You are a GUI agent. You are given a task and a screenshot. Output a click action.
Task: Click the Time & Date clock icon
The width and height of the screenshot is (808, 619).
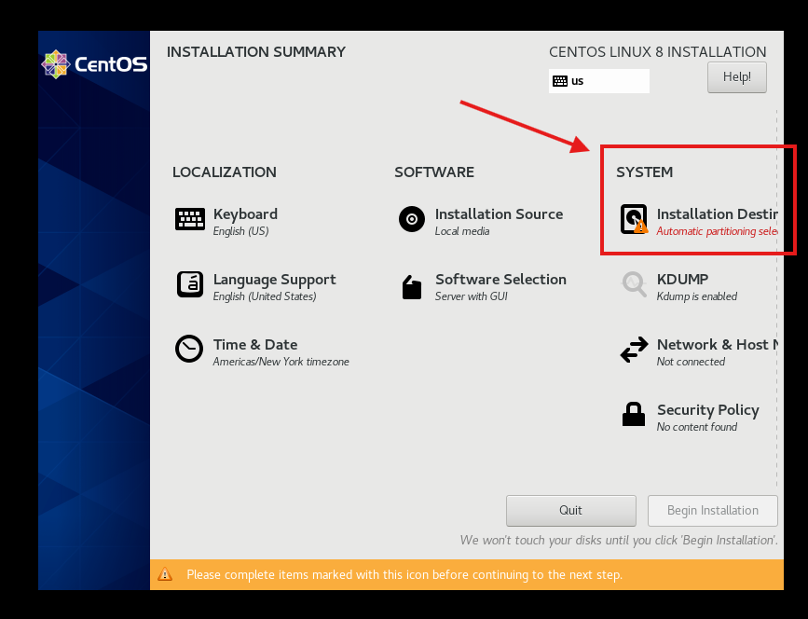pyautogui.click(x=189, y=349)
